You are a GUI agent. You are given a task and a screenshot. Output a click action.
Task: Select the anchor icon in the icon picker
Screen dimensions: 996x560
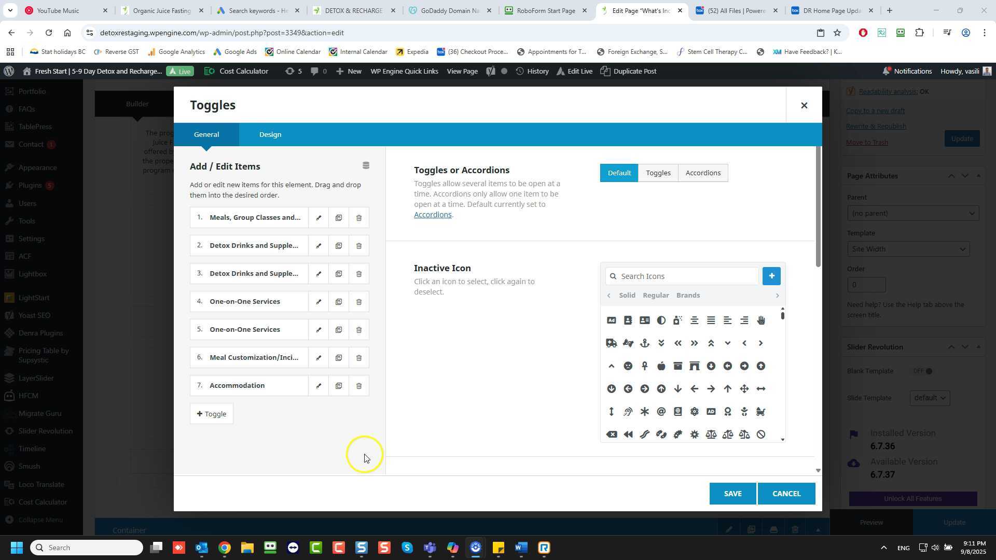point(644,343)
